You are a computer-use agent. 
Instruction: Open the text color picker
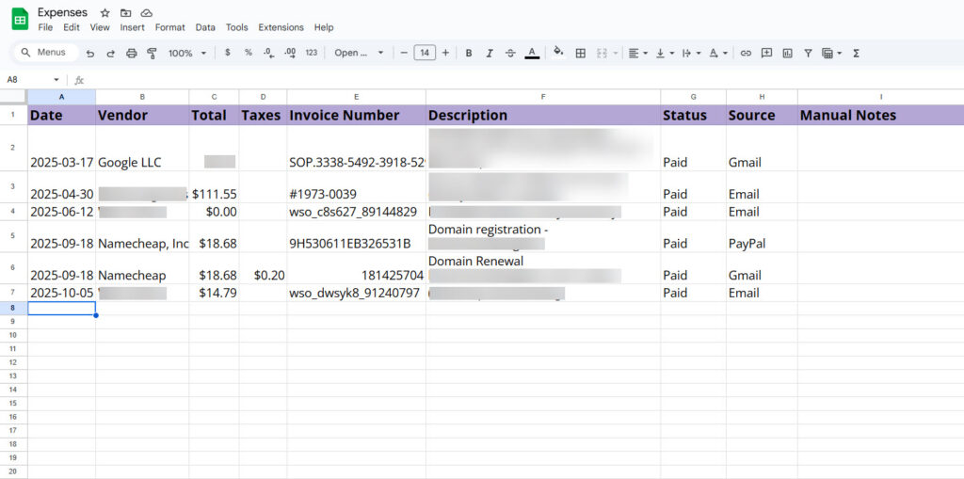(x=532, y=54)
